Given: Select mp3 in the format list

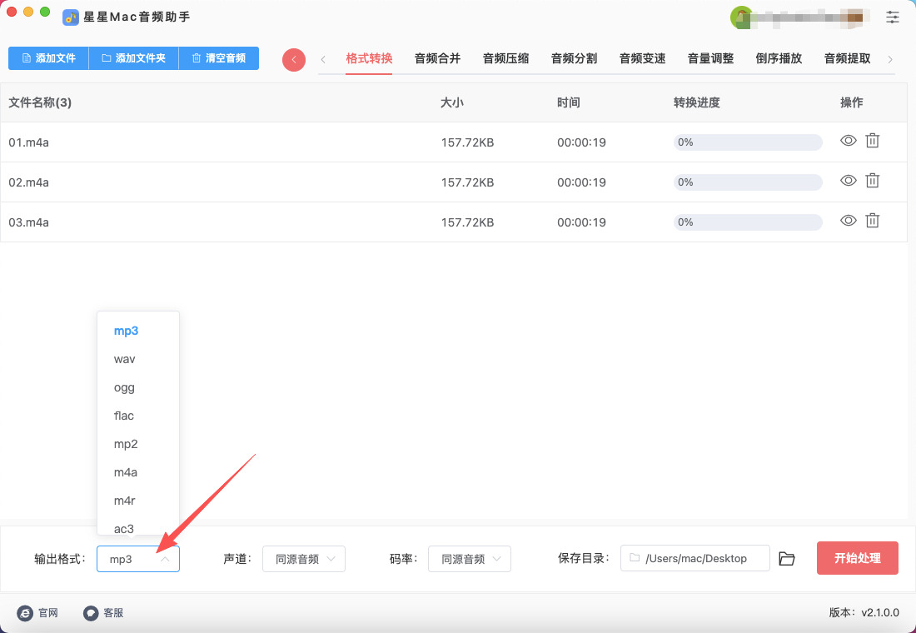Looking at the screenshot, I should 138,331.
